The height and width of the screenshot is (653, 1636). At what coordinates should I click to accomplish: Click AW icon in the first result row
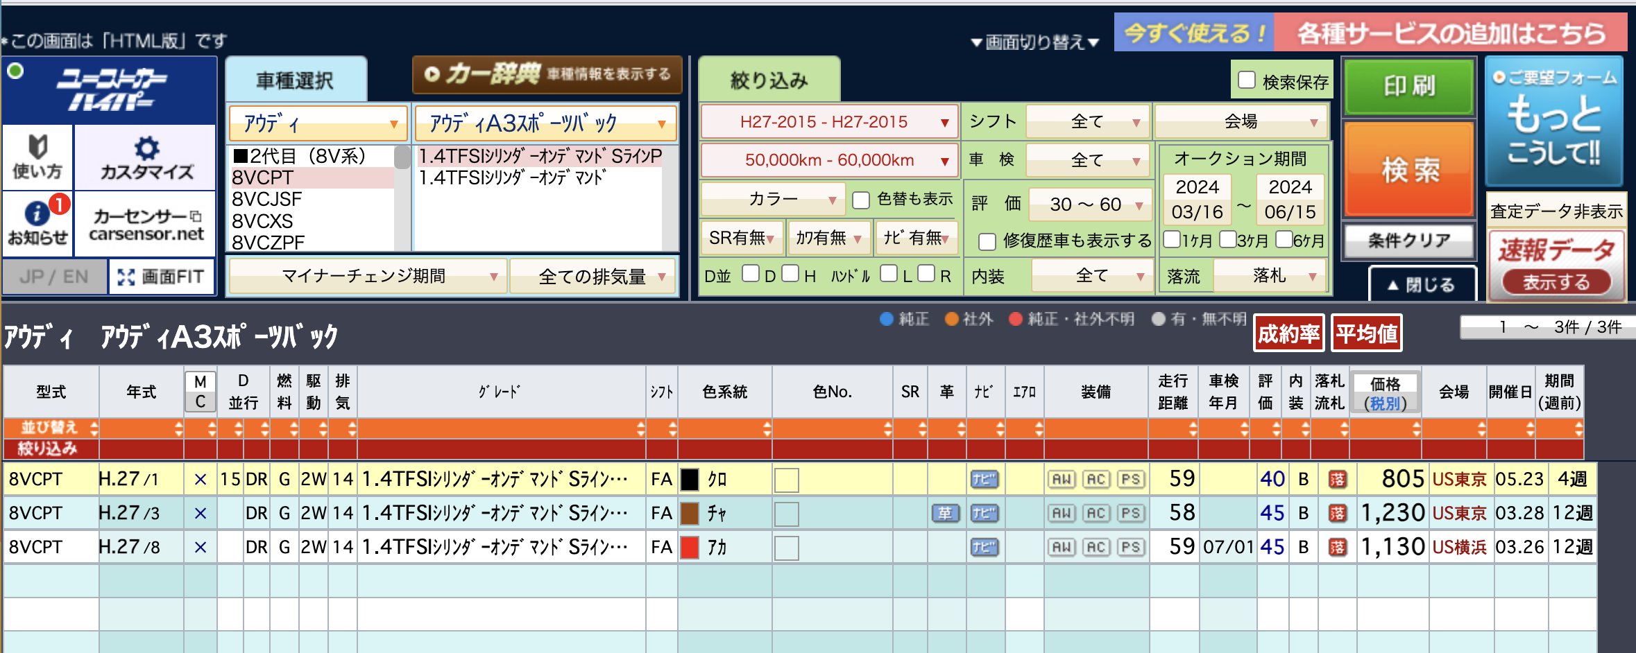tap(1062, 479)
